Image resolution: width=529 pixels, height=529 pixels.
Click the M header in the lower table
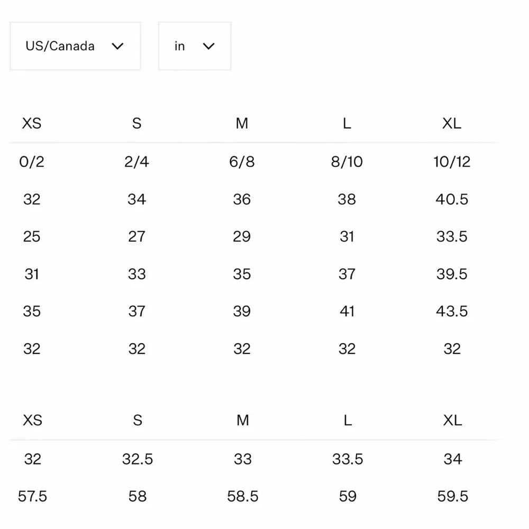[242, 420]
